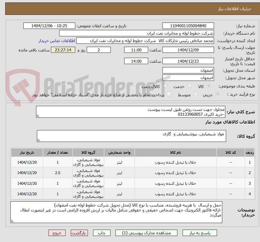The width and height of the screenshot is (260, 242).
Task: Toggle the Islamic treasury payment checkbox
Action: 169,94
